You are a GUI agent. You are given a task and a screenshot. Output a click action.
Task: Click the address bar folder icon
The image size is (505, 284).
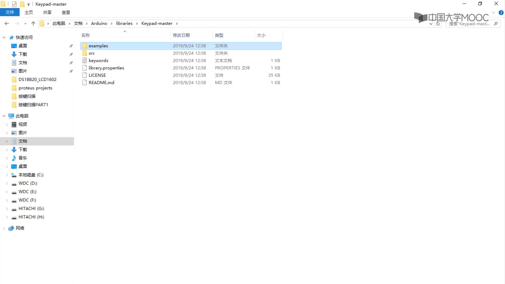[x=42, y=23]
